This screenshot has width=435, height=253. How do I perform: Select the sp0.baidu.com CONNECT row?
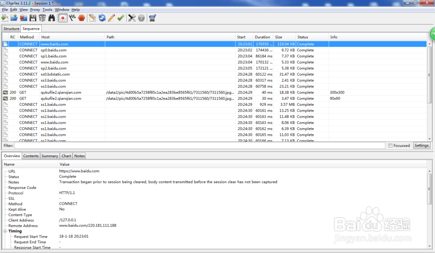point(214,50)
